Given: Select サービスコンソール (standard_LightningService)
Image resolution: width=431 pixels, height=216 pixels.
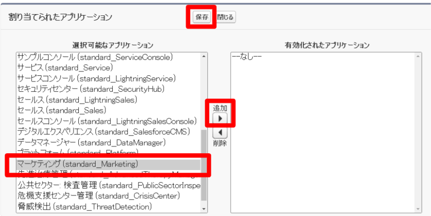Looking at the screenshot, I should point(108,78).
